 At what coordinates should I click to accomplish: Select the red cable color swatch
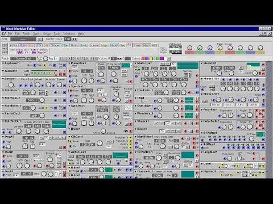tap(143, 58)
